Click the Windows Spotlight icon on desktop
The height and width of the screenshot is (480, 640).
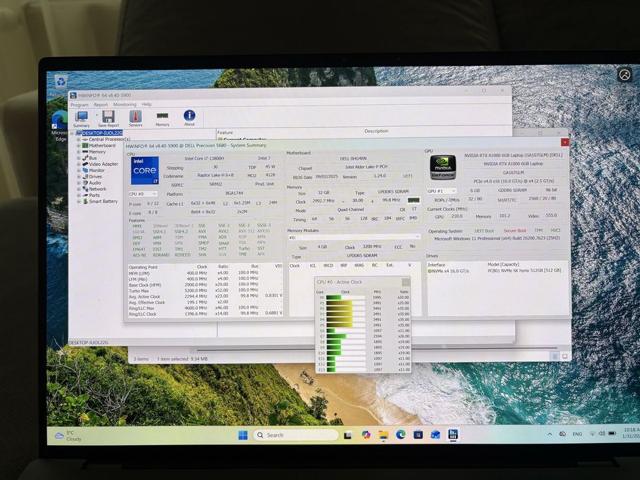coord(624,75)
